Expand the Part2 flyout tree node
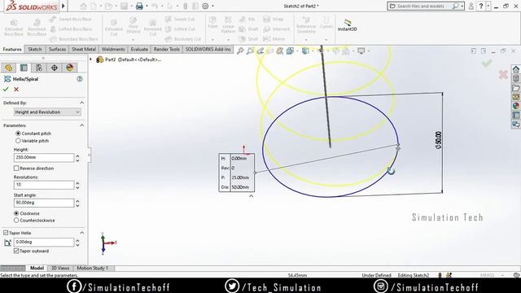Screen dimensions: 521x293 click(90, 59)
